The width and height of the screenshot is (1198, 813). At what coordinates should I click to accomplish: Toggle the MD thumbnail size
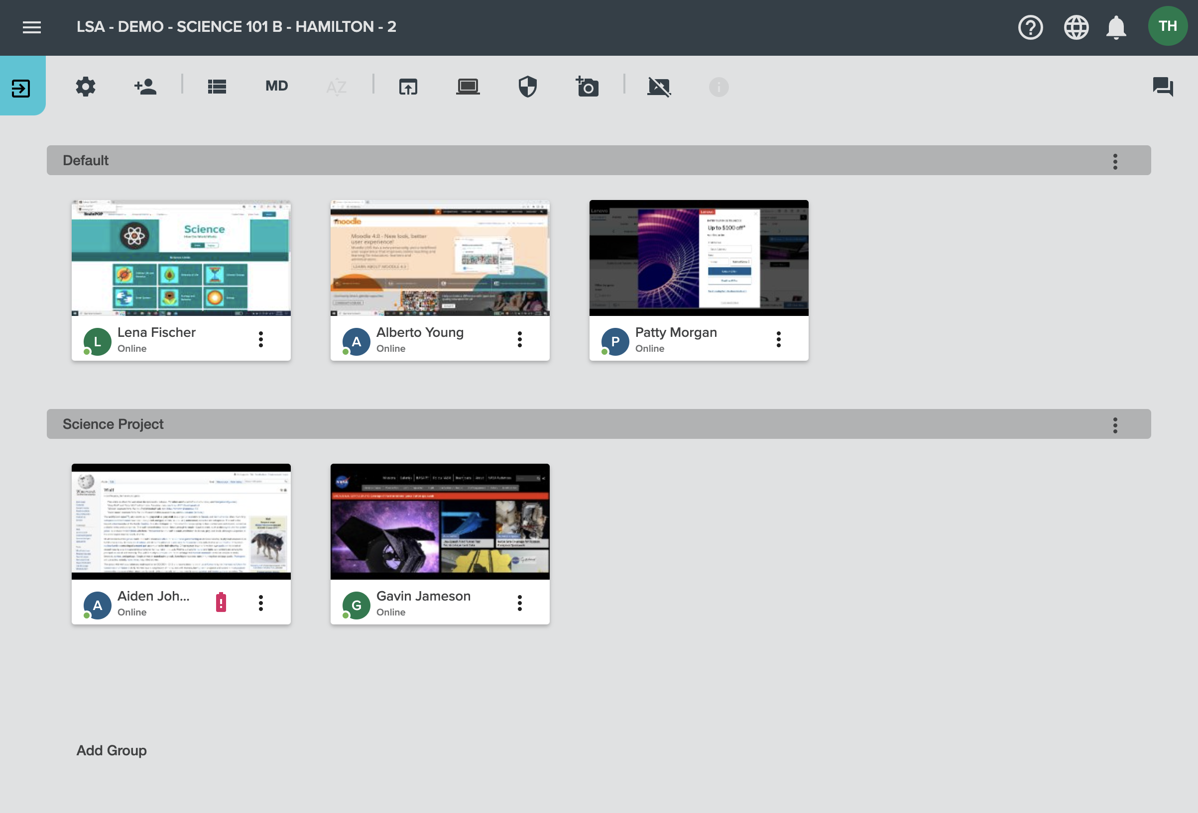[x=276, y=86]
